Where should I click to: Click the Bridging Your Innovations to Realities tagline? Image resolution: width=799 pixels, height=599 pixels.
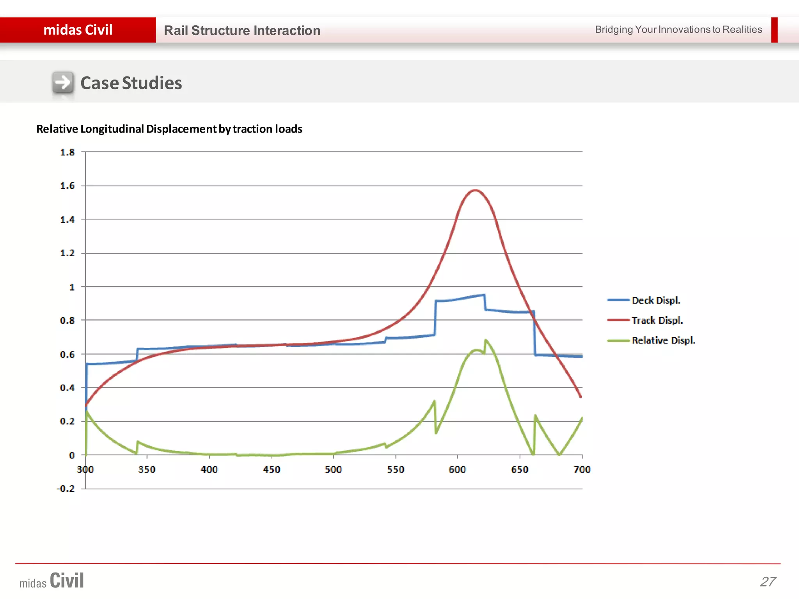tap(678, 30)
